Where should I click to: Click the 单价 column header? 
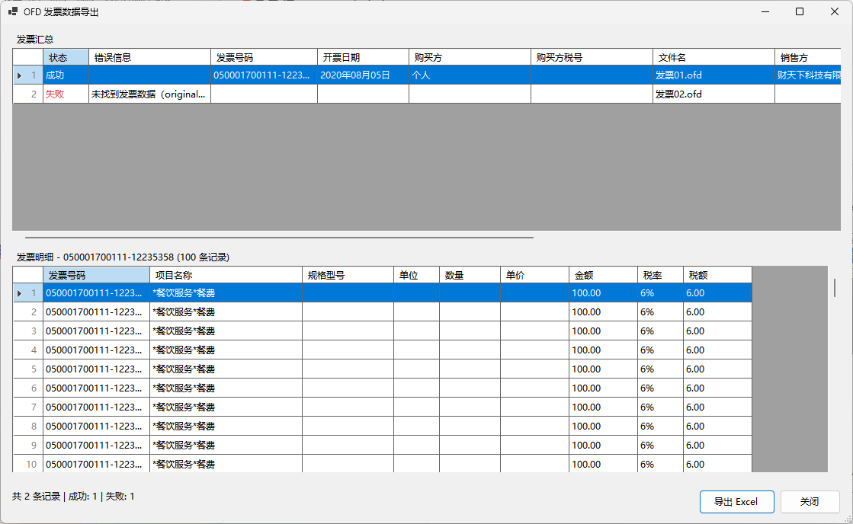point(534,275)
